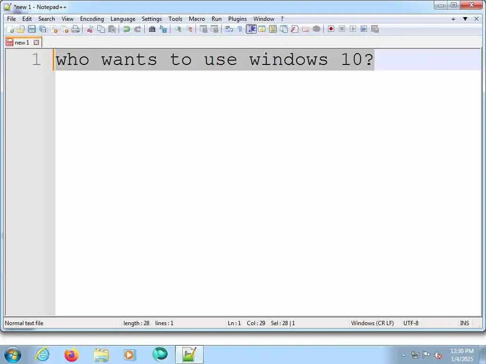This screenshot has height=364, width=486.
Task: Cut the selection with the scissors icon
Action: point(90,29)
